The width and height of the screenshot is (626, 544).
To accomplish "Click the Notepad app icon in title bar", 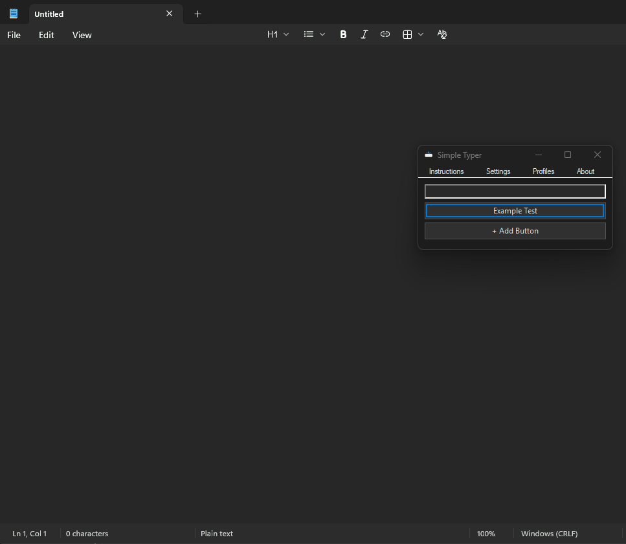I will coord(14,14).
